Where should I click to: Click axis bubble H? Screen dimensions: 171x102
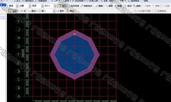18,38
